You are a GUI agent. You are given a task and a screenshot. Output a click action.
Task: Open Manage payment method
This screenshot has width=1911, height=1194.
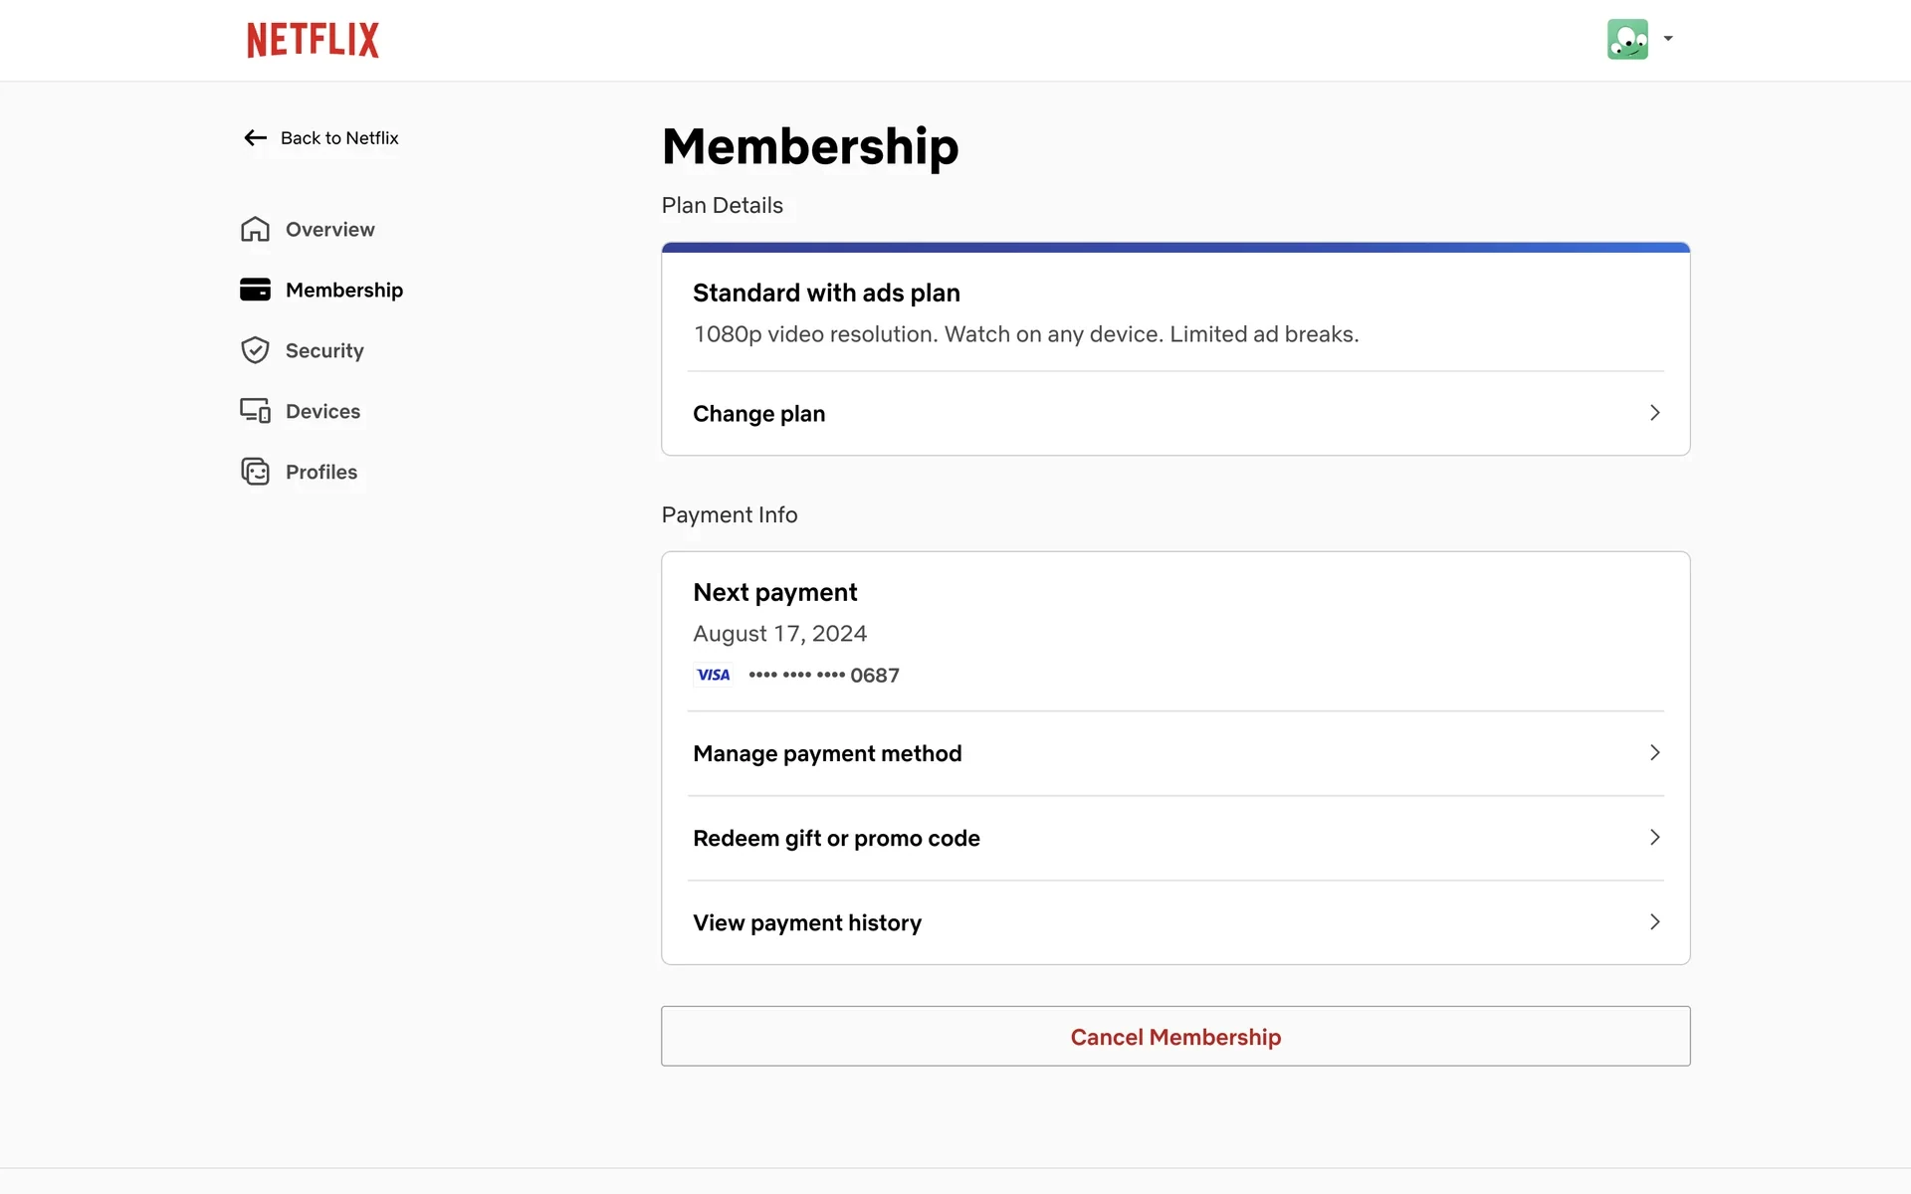[x=1175, y=753]
